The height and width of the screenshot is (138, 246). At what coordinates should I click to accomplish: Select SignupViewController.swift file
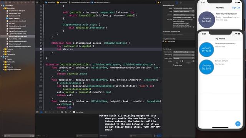18,31
